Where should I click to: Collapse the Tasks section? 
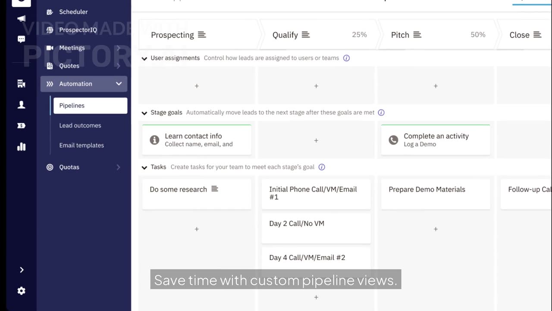[x=144, y=167]
